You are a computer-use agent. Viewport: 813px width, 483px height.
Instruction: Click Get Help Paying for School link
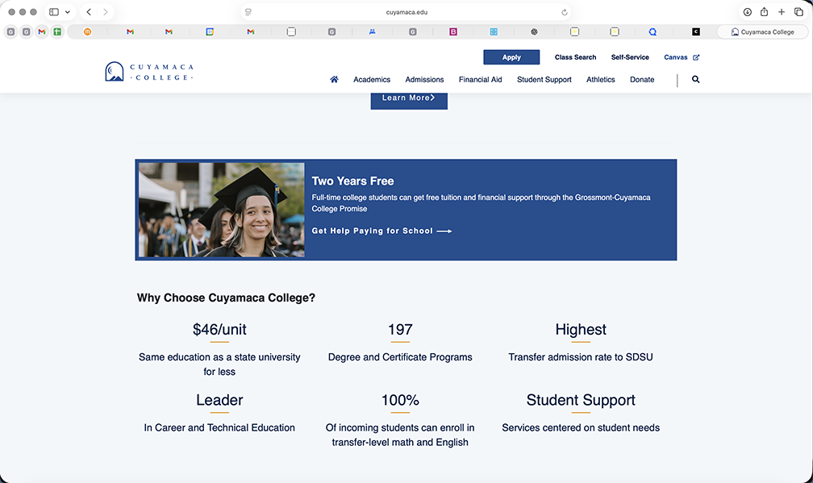pos(381,231)
